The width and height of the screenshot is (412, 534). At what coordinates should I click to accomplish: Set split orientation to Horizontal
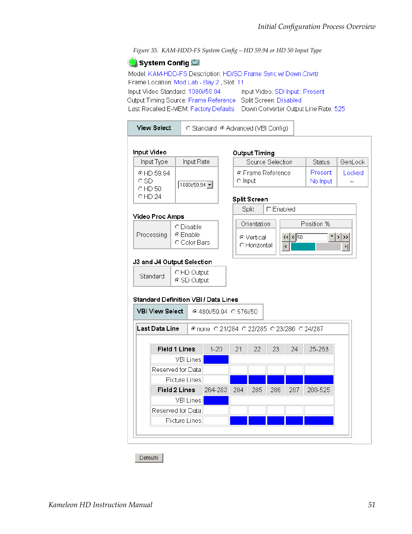242,245
